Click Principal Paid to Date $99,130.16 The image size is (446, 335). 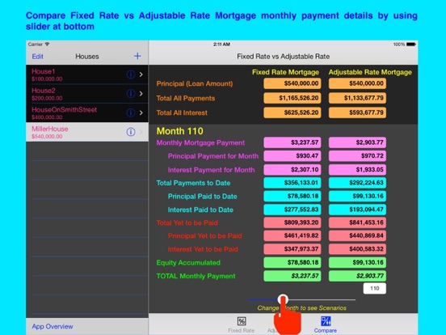click(357, 196)
